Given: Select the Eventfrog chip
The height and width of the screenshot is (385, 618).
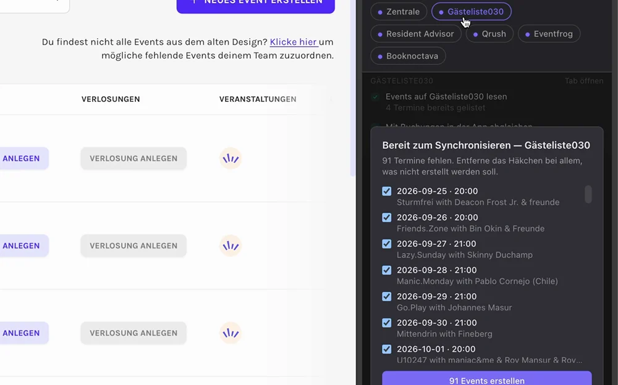Looking at the screenshot, I should click(x=549, y=34).
